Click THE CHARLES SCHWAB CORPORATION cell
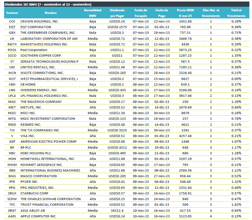This screenshot has width=252, height=220. [51, 199]
